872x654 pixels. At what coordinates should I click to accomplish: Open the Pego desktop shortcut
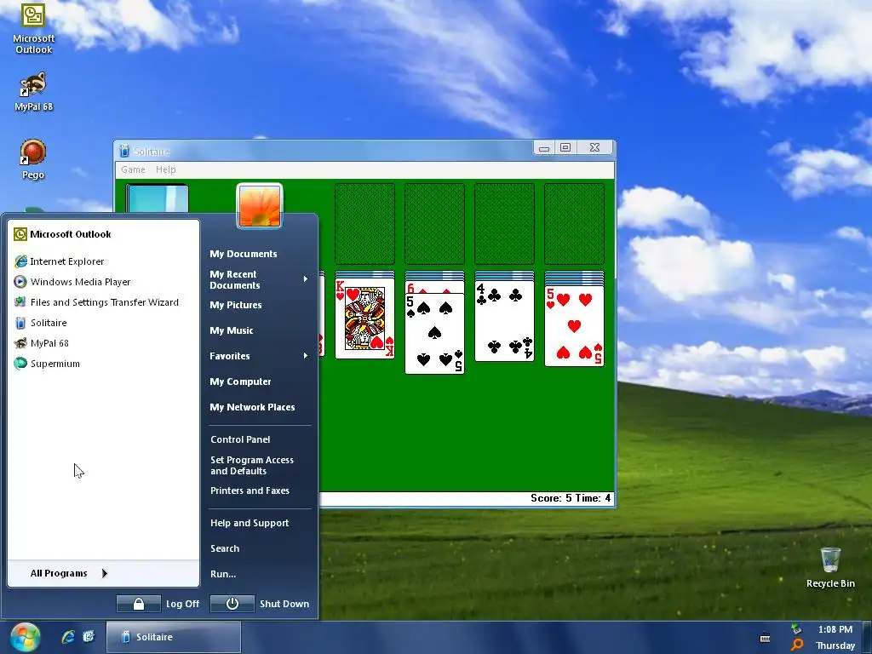pos(33,159)
